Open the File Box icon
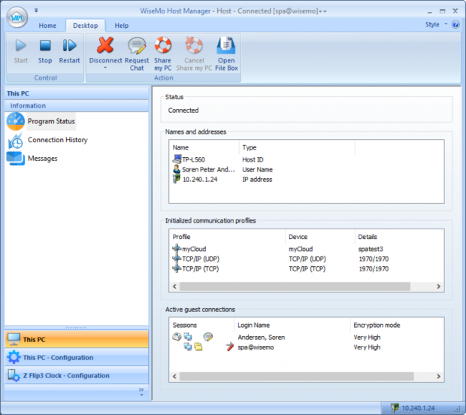The image size is (466, 415). click(226, 45)
